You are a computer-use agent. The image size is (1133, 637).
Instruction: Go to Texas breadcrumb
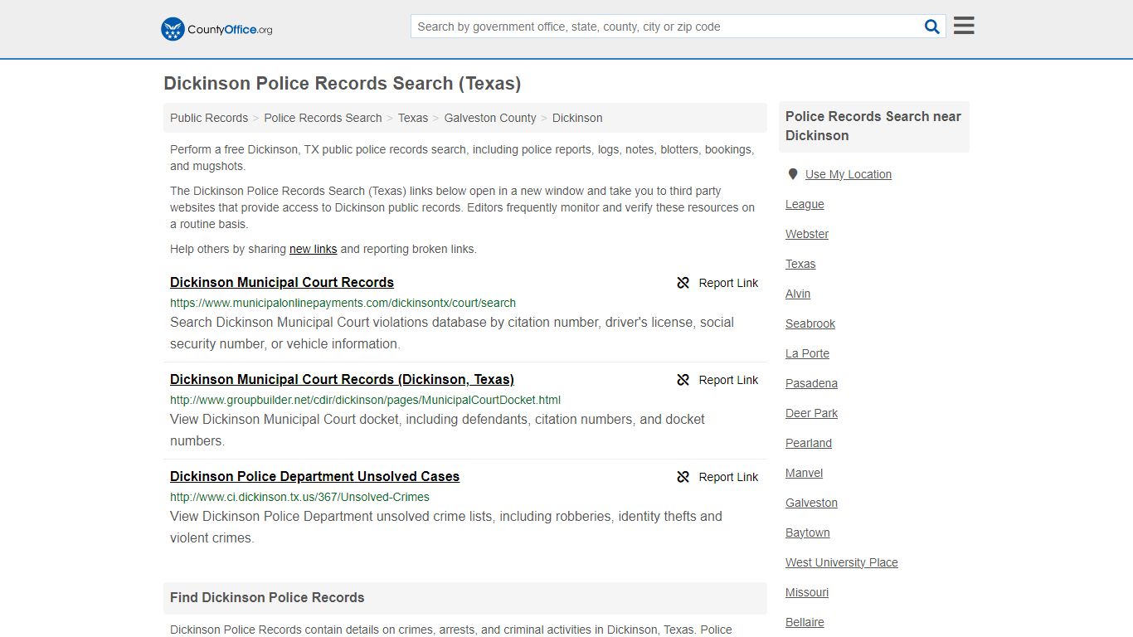[x=413, y=118]
